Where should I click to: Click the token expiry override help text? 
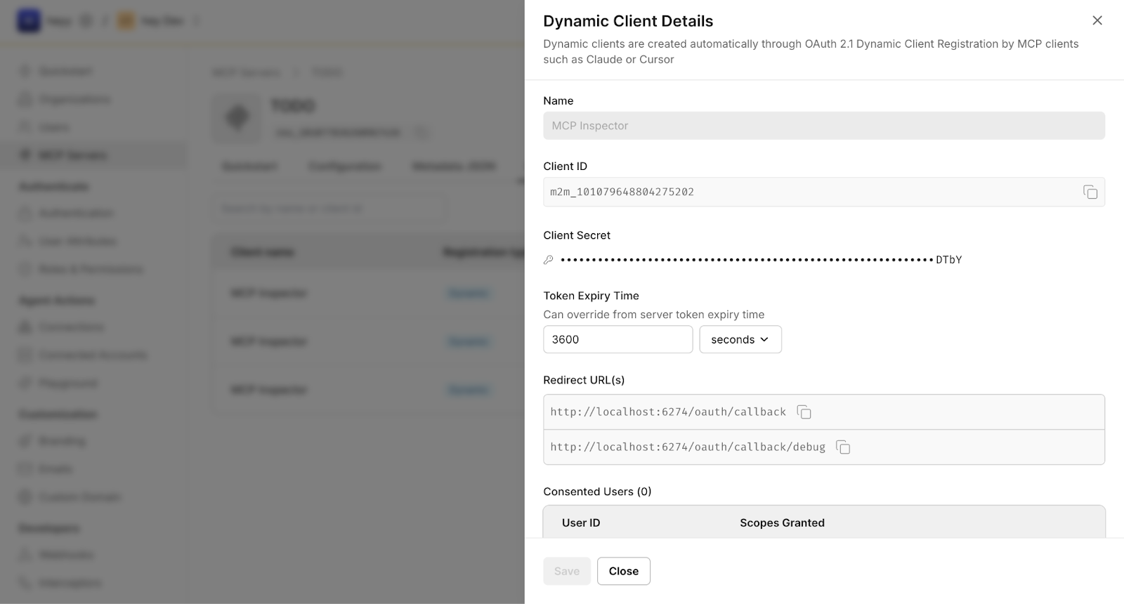click(x=653, y=315)
